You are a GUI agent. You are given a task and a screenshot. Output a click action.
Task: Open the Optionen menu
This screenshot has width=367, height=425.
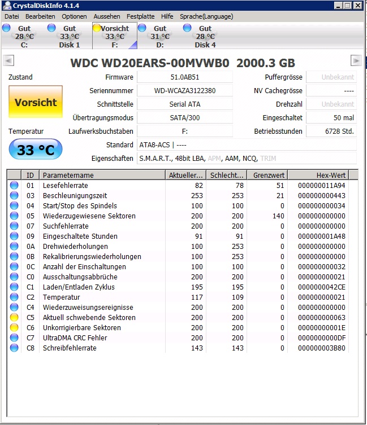74,16
